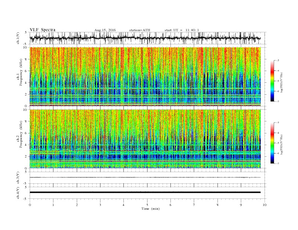Click the ch.1 spectrogram color bar

point(272,81)
